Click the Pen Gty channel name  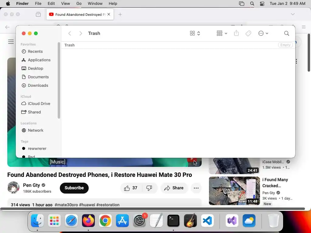pyautogui.click(x=32, y=185)
